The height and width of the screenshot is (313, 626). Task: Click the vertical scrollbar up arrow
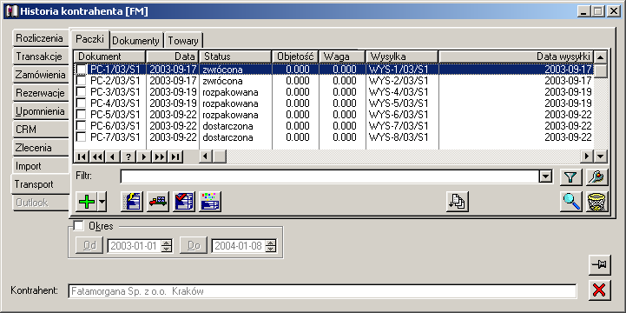(601, 57)
